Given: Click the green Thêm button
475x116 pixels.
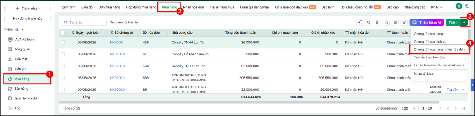Looking at the screenshot, I should (453, 22).
